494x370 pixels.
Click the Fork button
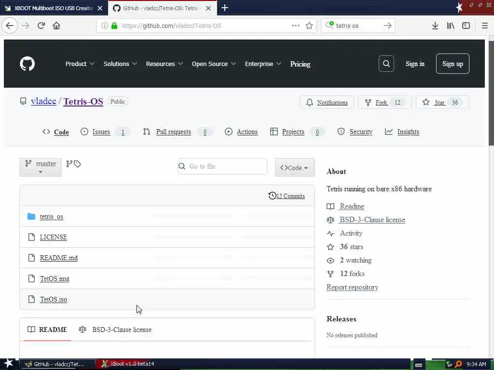pyautogui.click(x=384, y=102)
